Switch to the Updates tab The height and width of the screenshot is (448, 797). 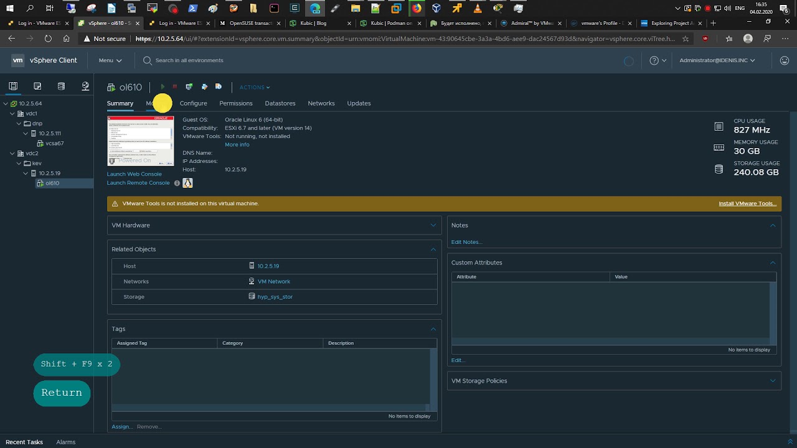(359, 103)
